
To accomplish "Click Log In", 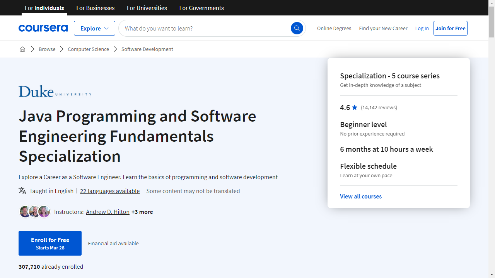I will click(422, 28).
